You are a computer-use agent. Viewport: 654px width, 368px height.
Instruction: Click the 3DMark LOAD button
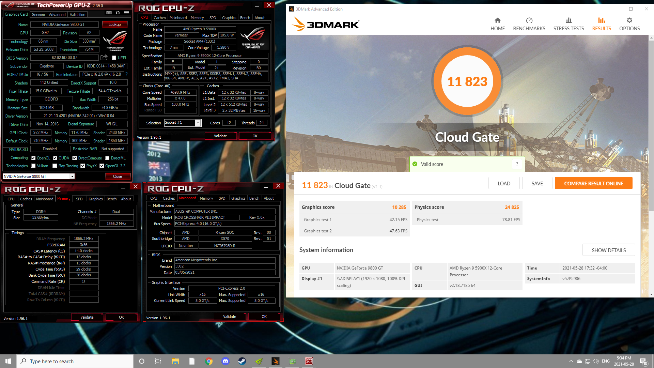coord(504,183)
